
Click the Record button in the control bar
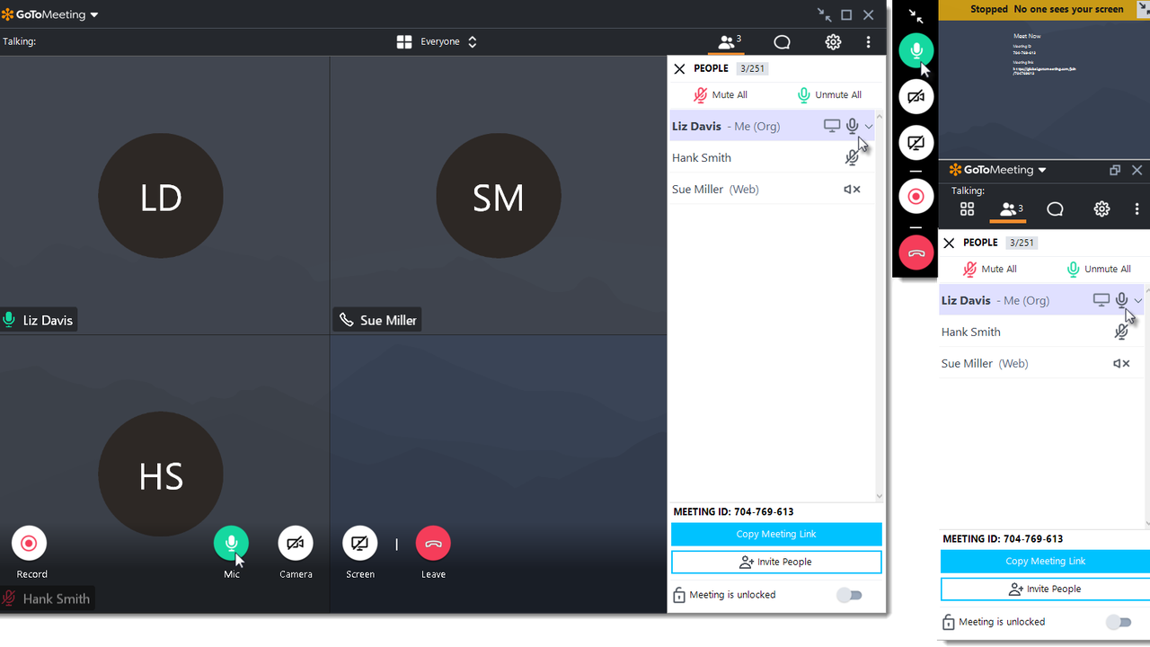[x=29, y=543]
